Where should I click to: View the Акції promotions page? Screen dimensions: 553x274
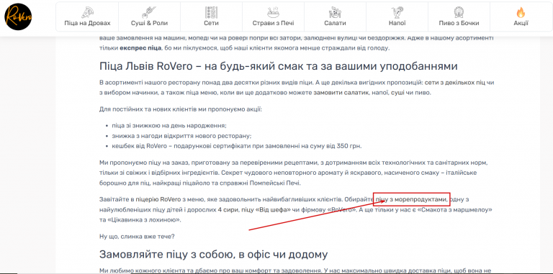point(521,17)
